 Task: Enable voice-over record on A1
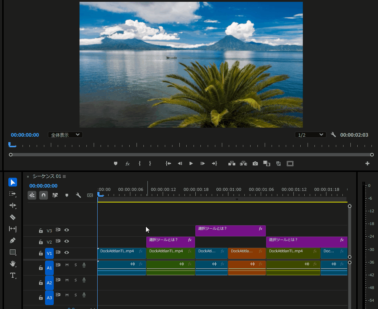point(84,265)
